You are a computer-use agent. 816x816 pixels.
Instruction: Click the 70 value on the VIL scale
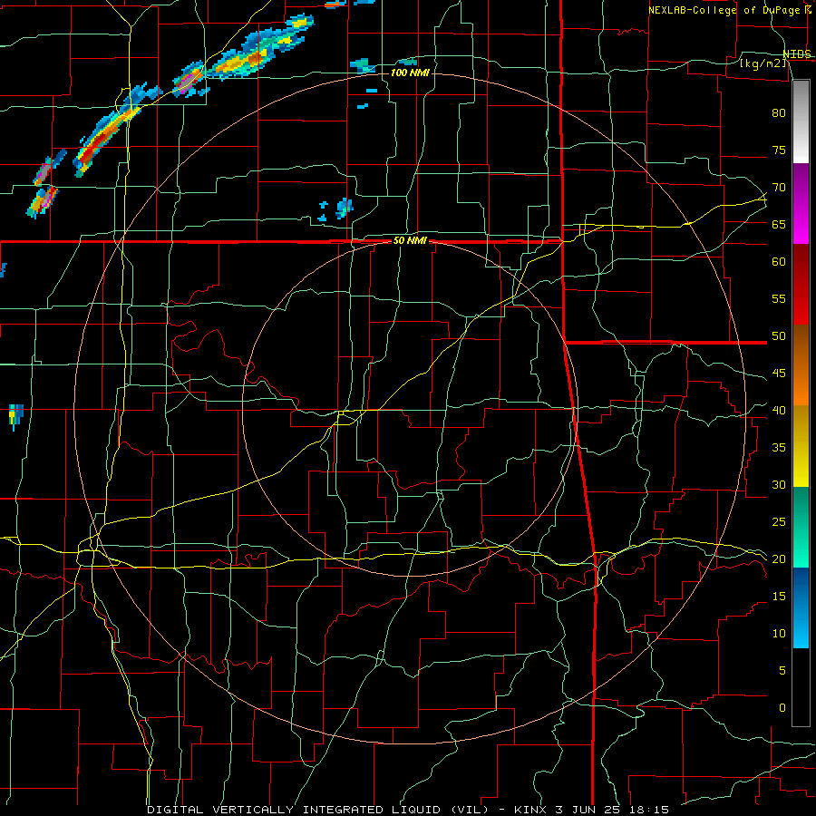click(779, 188)
